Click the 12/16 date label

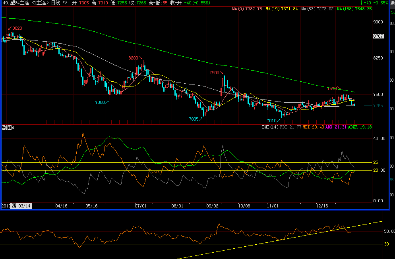[x=322, y=206]
